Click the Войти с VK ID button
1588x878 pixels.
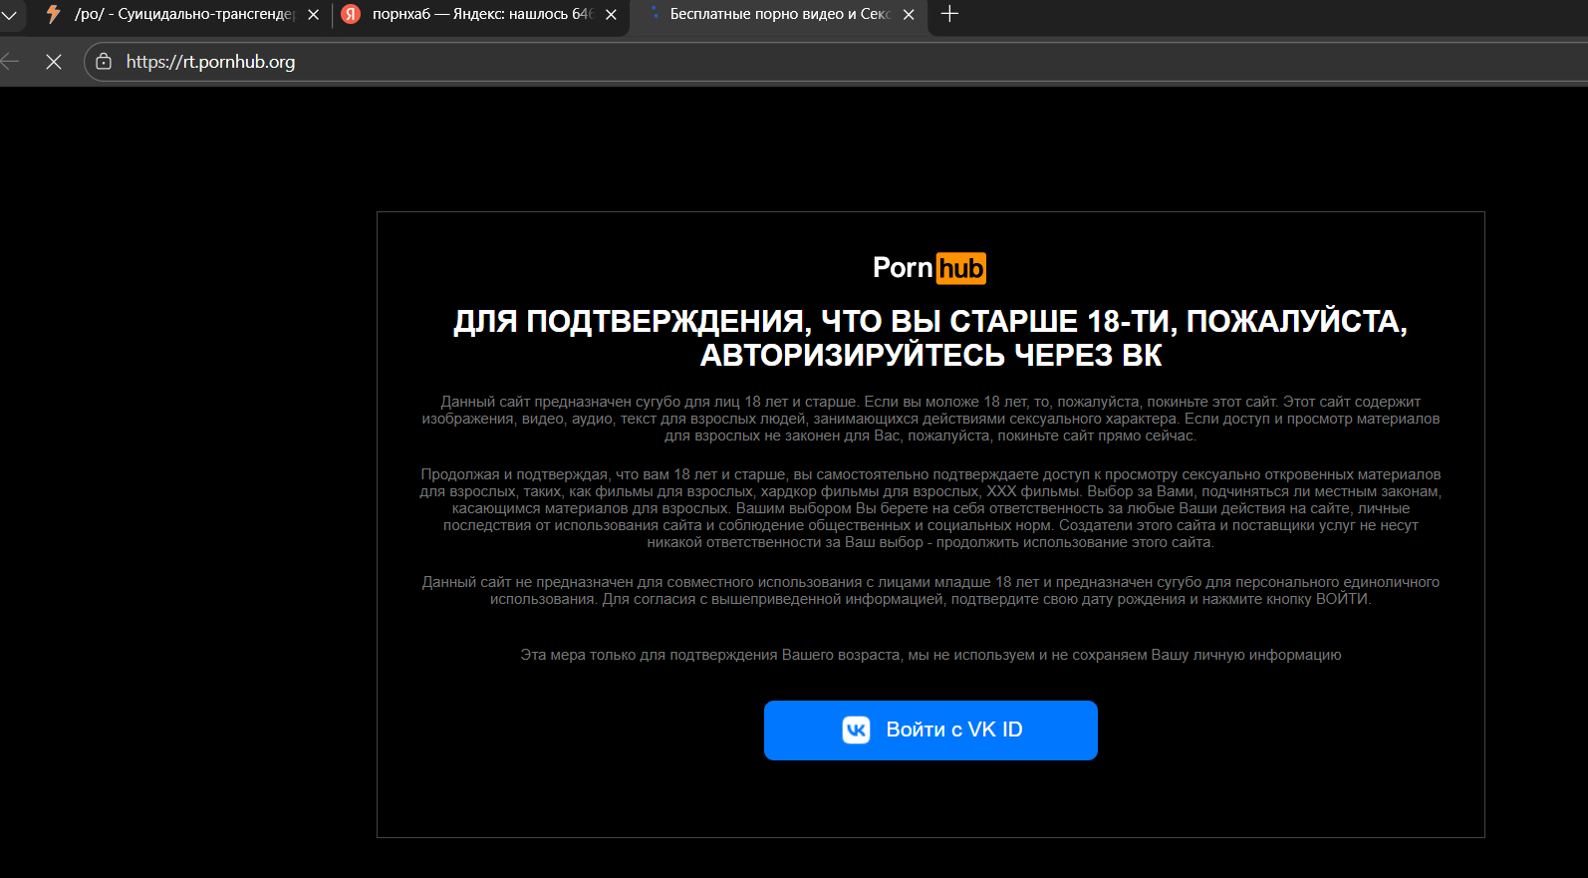pyautogui.click(x=930, y=731)
